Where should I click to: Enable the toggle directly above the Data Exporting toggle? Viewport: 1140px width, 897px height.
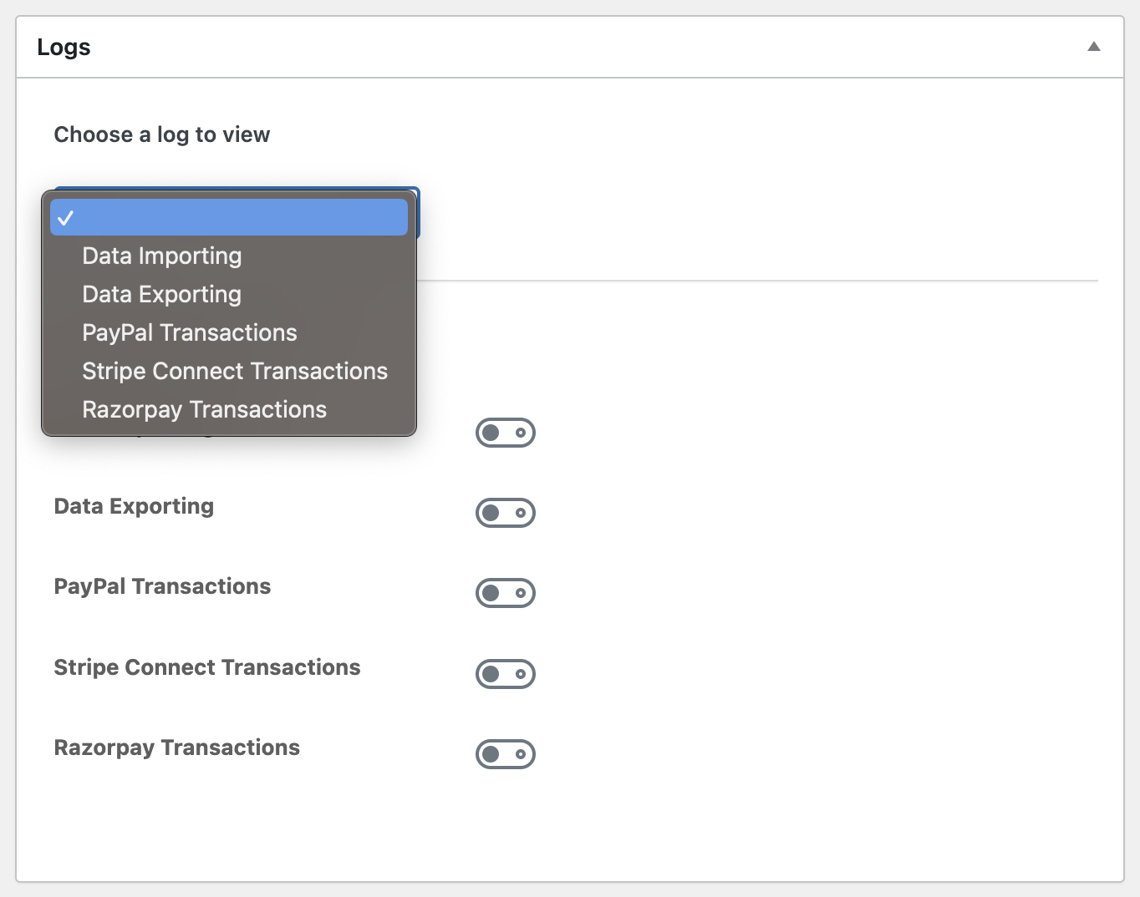[506, 433]
